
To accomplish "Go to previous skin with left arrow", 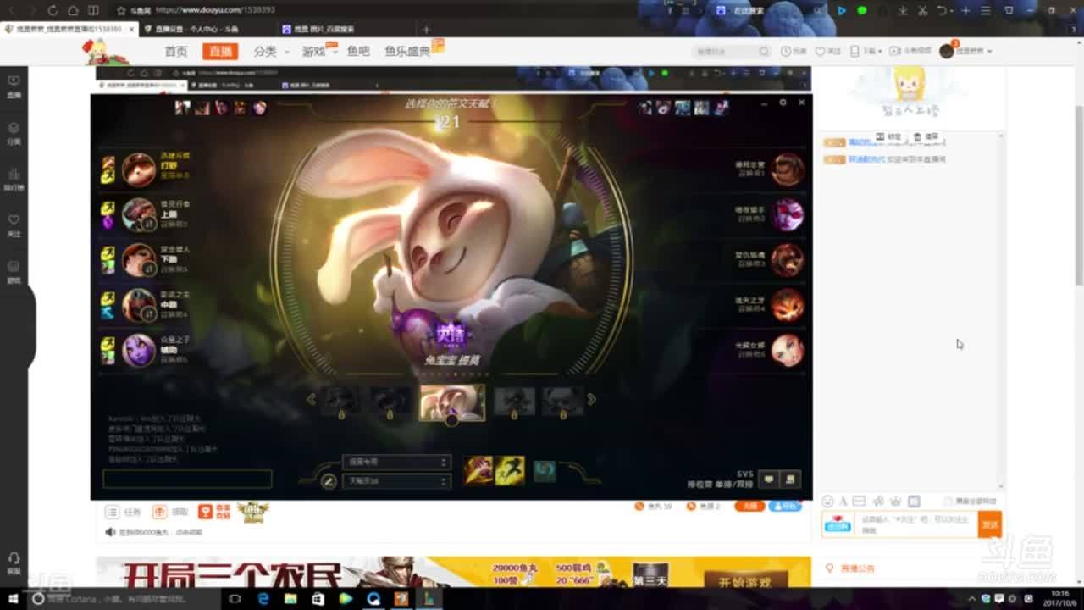I will tap(312, 400).
